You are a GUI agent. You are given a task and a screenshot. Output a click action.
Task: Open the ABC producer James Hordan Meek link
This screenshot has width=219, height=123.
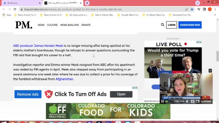pyautogui.click(x=38, y=46)
